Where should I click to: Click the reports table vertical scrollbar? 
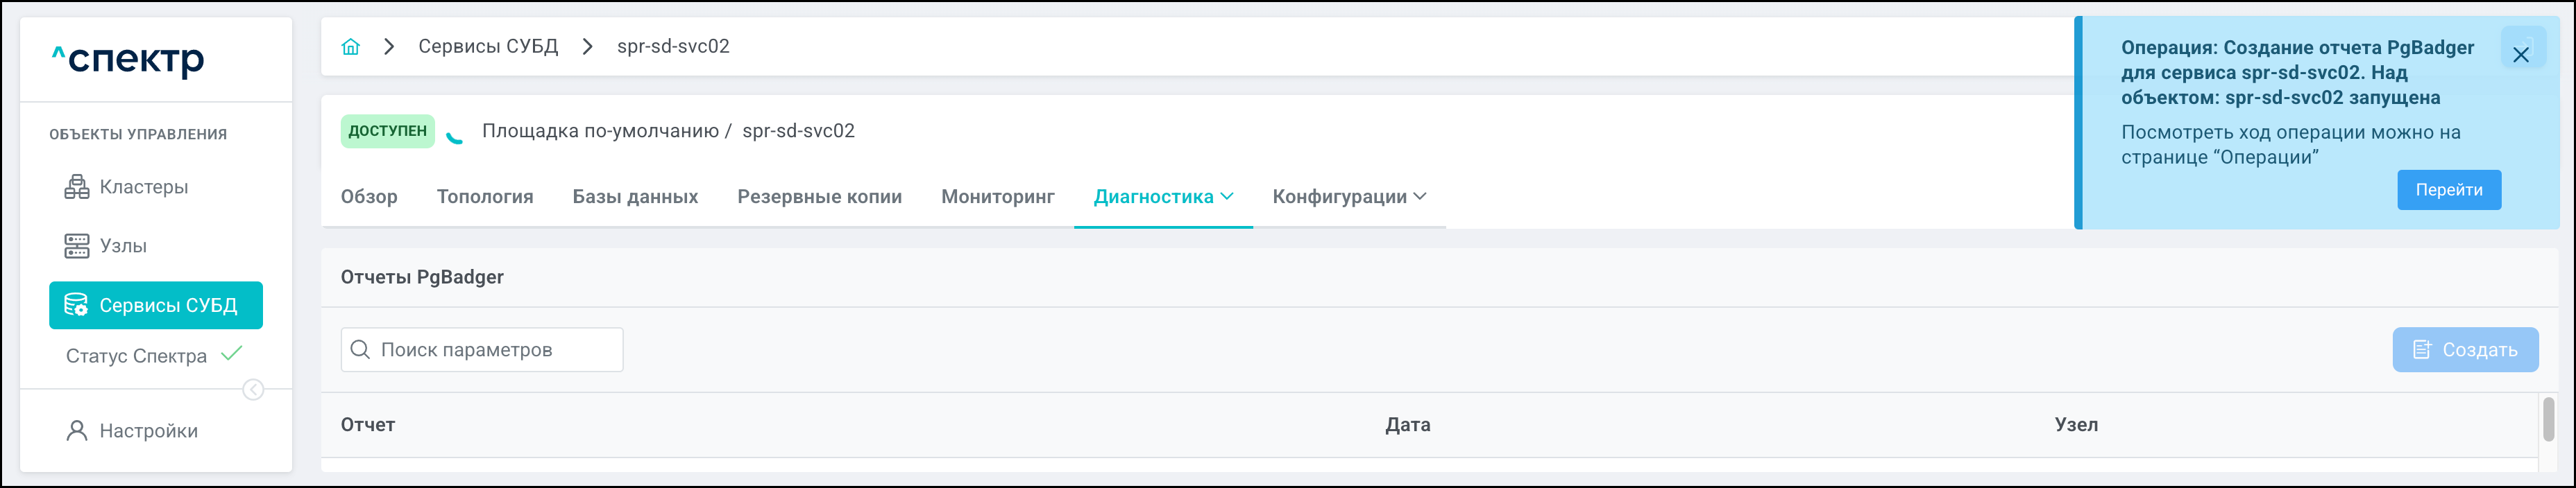[2548, 419]
